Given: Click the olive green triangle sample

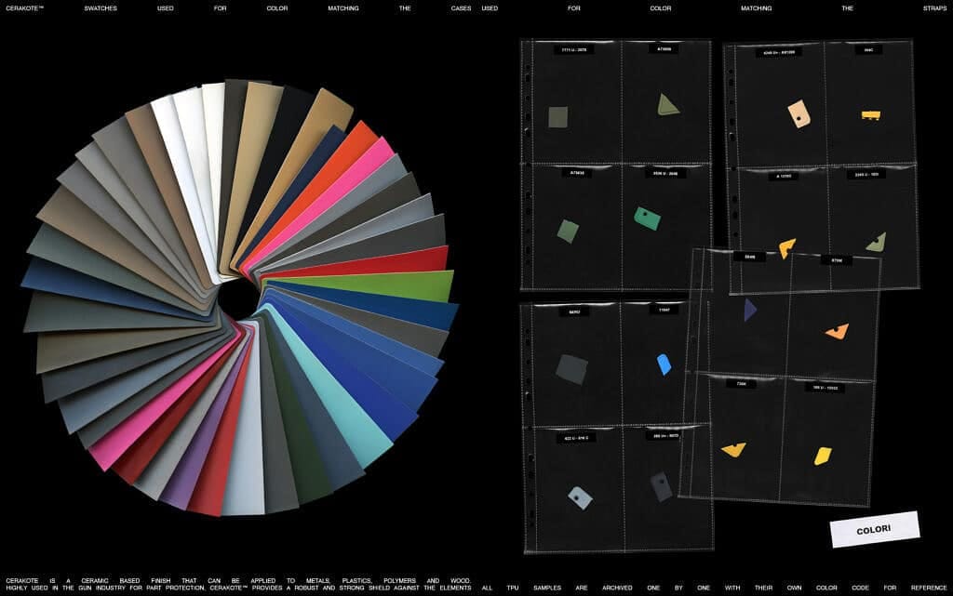Looking at the screenshot, I should coord(668,105).
